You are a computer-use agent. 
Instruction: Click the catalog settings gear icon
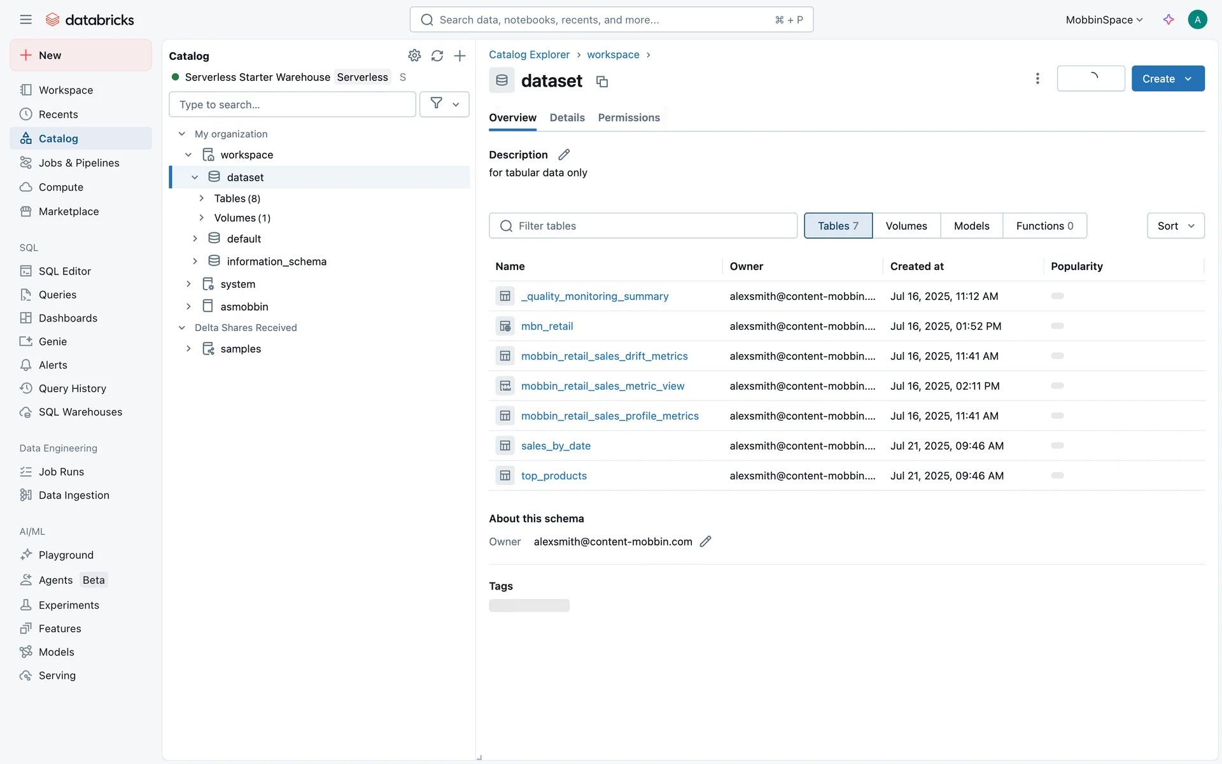[414, 55]
